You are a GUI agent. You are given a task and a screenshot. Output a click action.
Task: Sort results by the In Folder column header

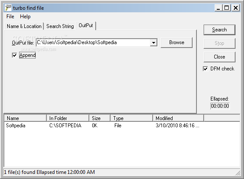pyautogui.click(x=68, y=118)
